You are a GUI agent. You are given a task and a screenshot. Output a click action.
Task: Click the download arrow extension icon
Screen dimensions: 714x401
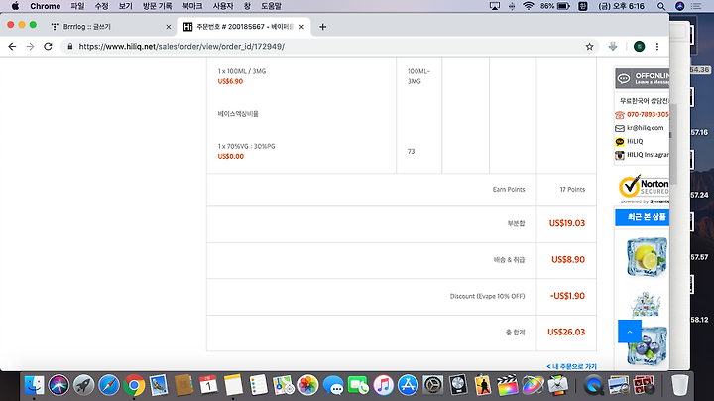pyautogui.click(x=613, y=46)
